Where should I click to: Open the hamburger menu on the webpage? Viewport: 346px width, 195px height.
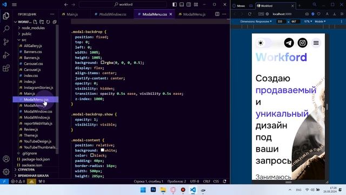point(316,43)
